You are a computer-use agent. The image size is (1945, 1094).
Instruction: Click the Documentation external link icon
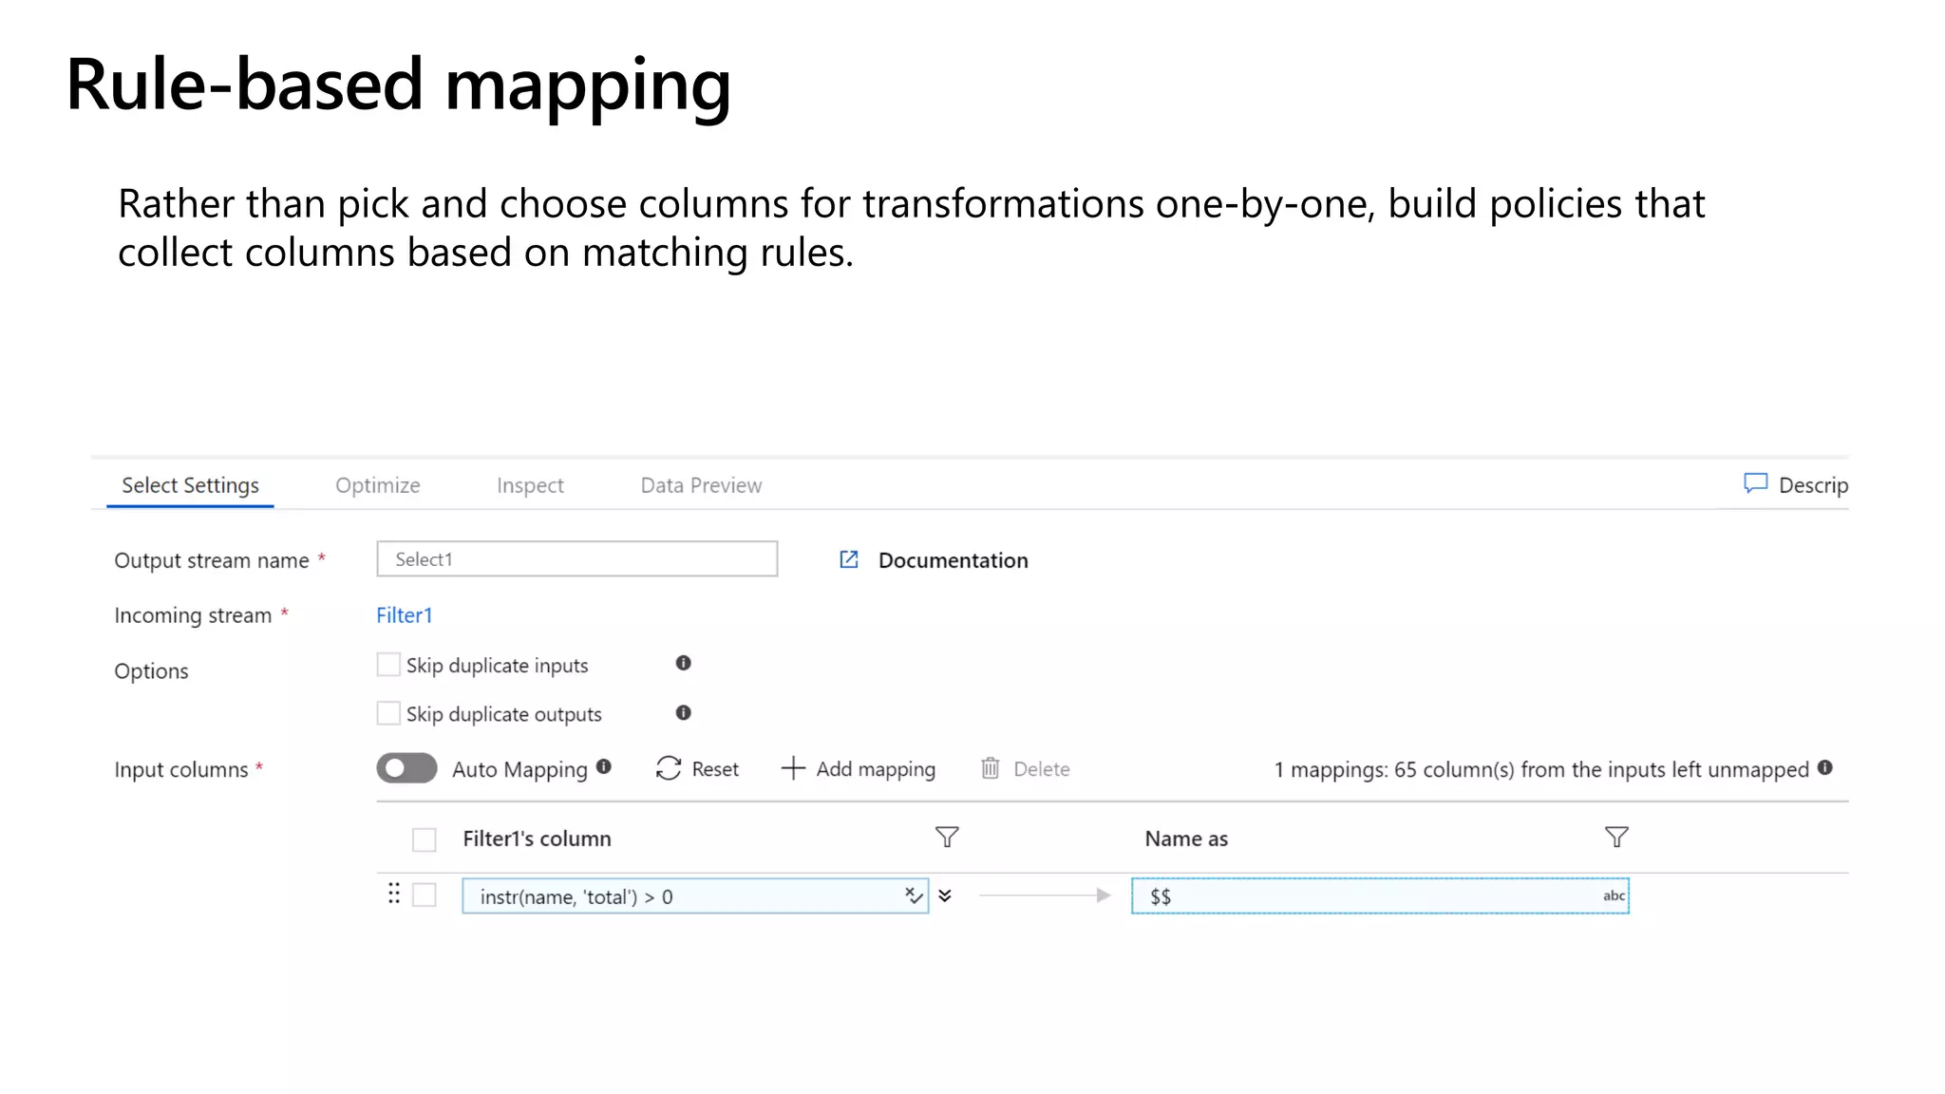point(849,560)
